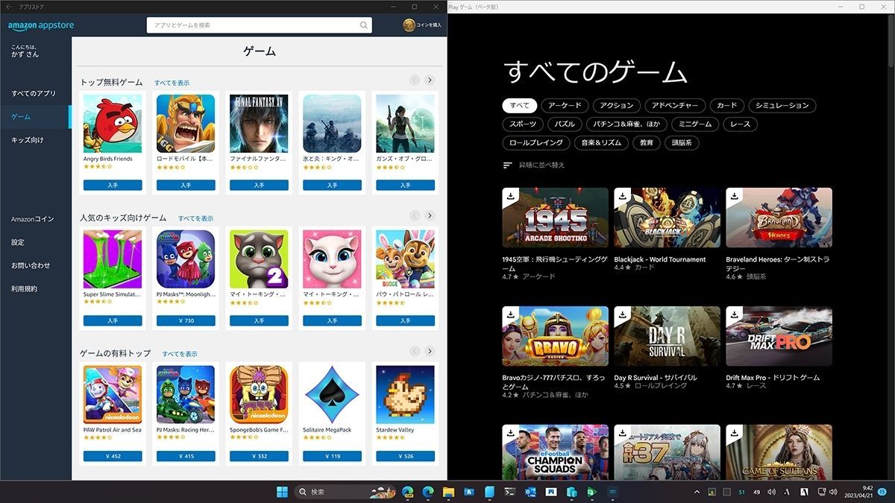This screenshot has height=503, width=895.
Task: Buy PJ Masks Moonlight for ¥730
Action: click(x=186, y=320)
